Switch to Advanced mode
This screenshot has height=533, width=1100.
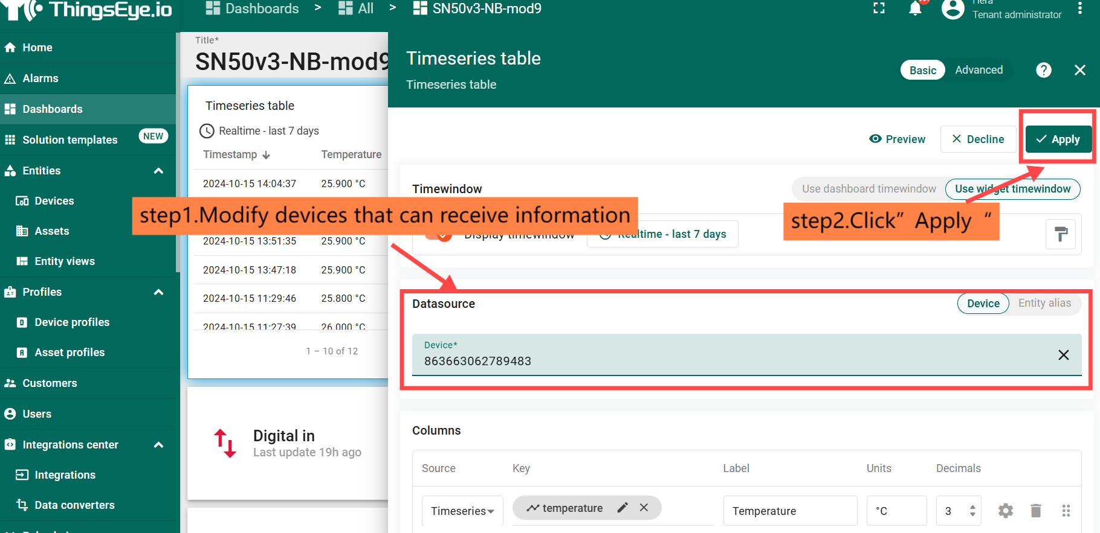[x=979, y=70]
